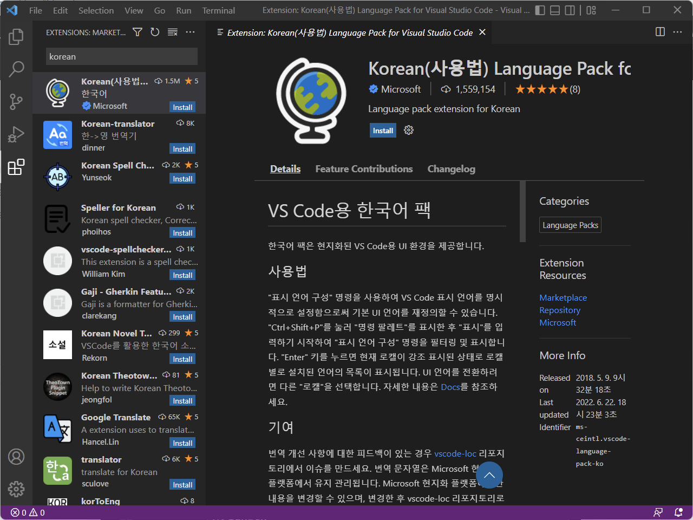Close the Korean Language Pack extension tab
The image size is (693, 520).
482,32
